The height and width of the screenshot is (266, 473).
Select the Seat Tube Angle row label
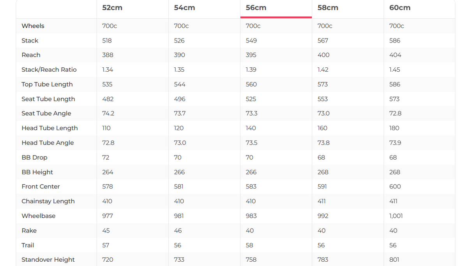click(46, 114)
